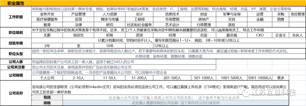Image resolution: width=306 pixels, height=106 pixels.
Task: Select the 信息技术 job function cell
Action: click(172, 14)
